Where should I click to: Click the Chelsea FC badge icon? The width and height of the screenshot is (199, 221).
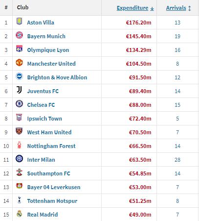(19, 104)
